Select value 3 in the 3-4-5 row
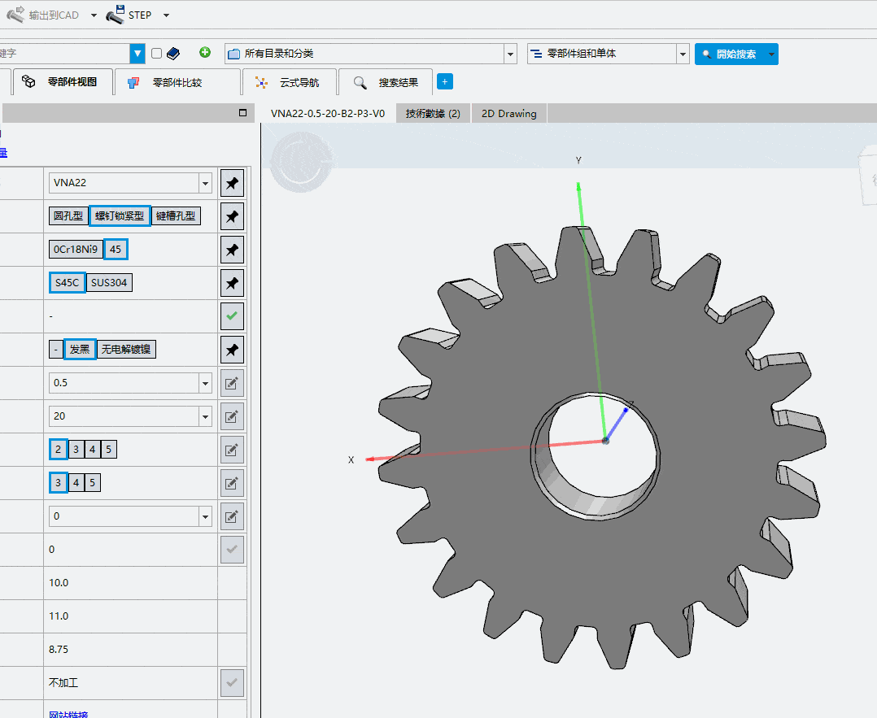The width and height of the screenshot is (877, 718). coord(59,482)
